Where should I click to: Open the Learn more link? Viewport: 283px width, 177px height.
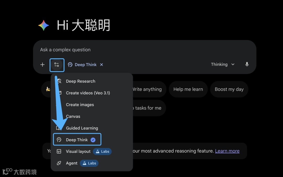coord(227,151)
